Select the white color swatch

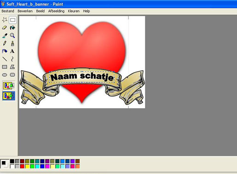[x=12, y=166]
